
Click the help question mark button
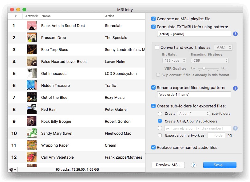click(x=193, y=165)
